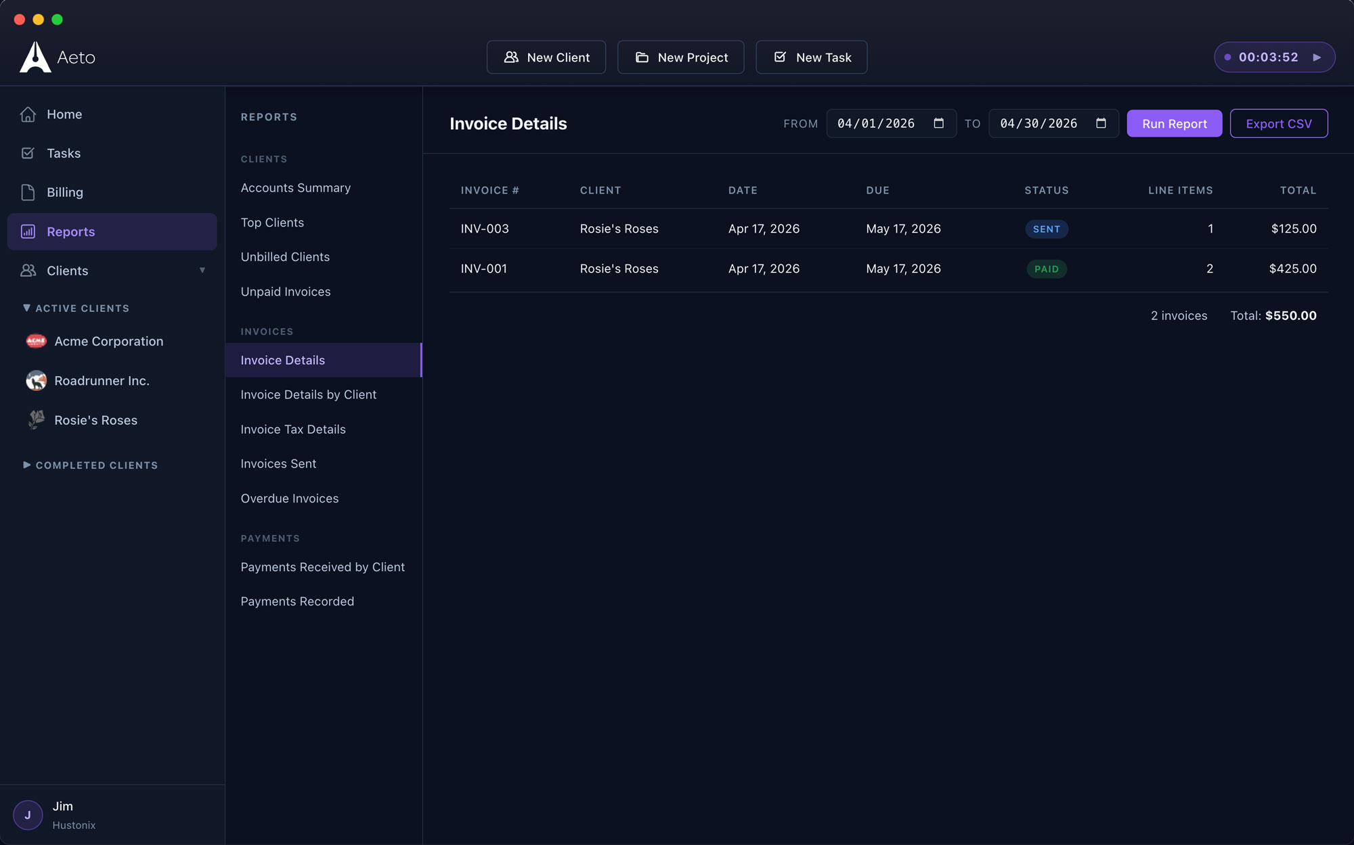Click the Tasks checkbox icon in sidebar
Screen dimensions: 1354x845
[x=28, y=153]
